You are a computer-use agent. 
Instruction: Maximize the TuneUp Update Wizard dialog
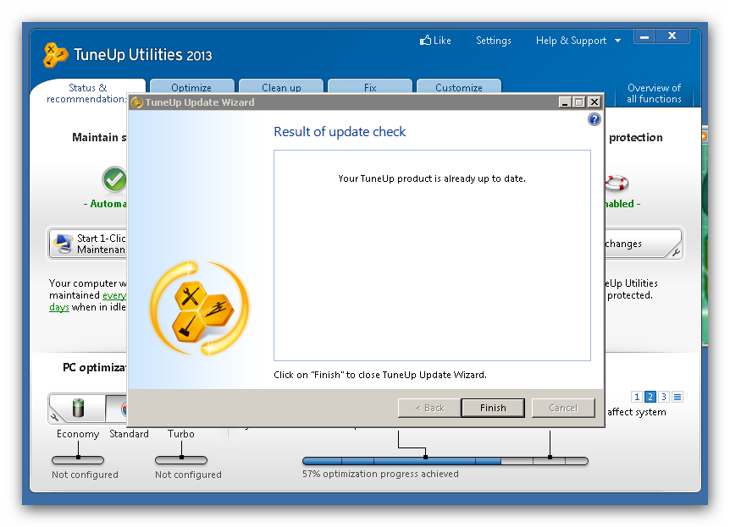(579, 102)
